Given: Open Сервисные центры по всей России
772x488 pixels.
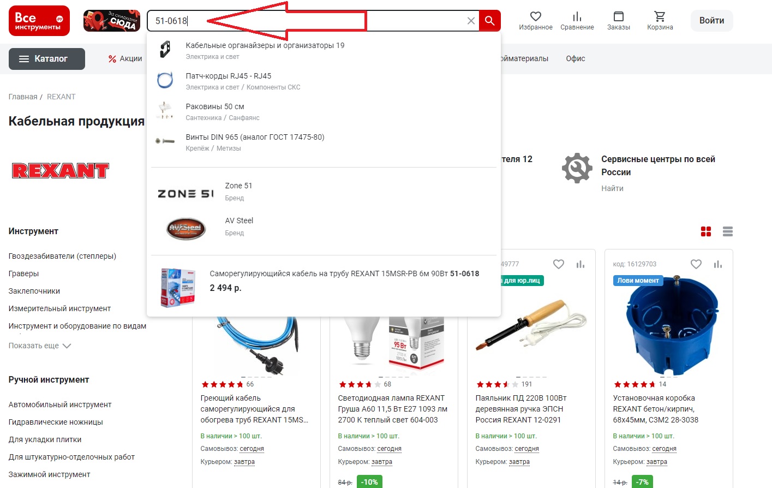Looking at the screenshot, I should click(658, 165).
